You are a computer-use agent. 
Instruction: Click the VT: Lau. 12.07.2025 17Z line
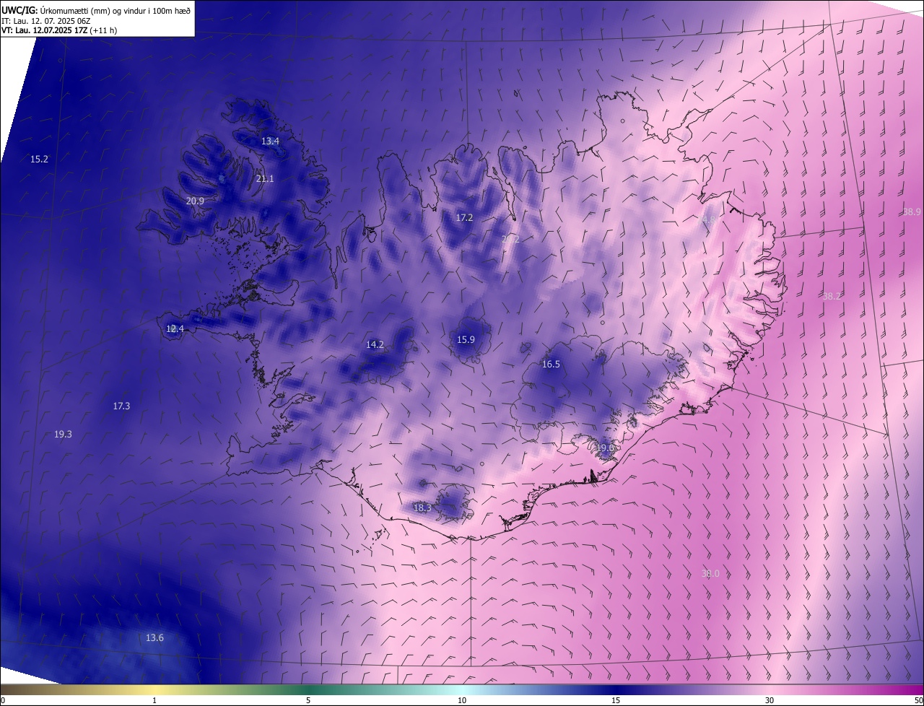pos(59,30)
